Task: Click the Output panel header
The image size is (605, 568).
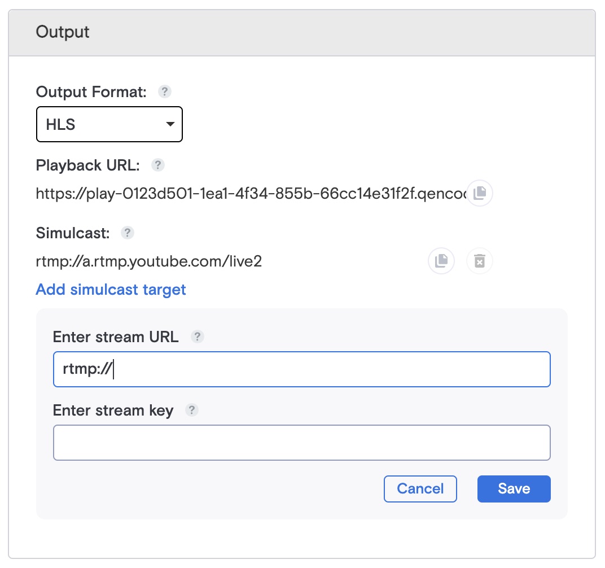Action: [x=62, y=32]
